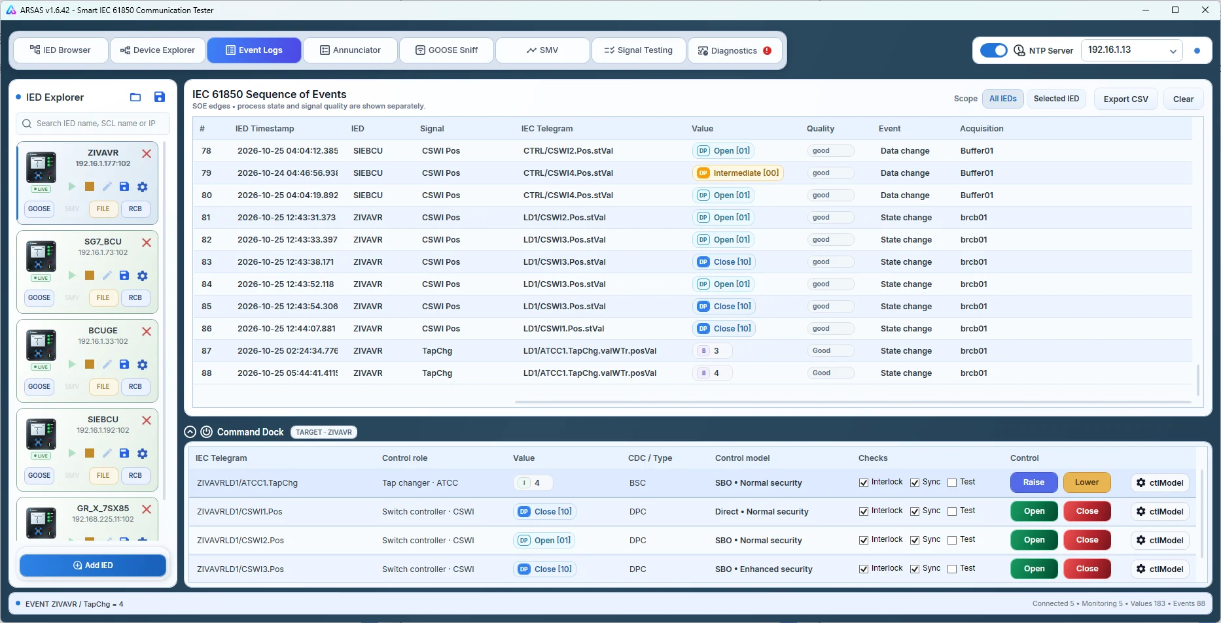Click Export CSV button
The image size is (1221, 623).
pos(1125,99)
